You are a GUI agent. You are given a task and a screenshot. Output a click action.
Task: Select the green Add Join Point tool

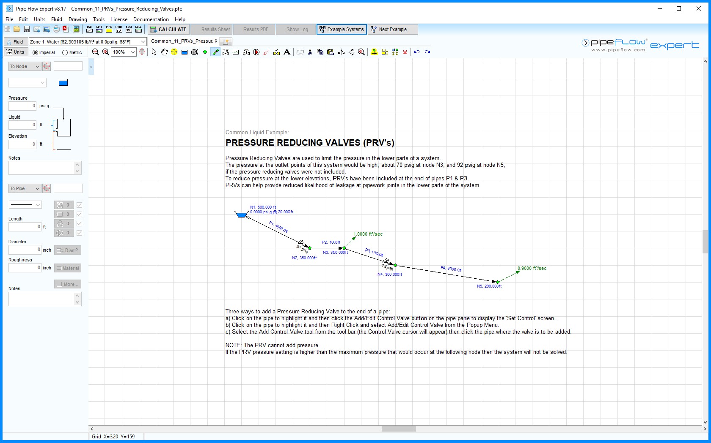tap(205, 52)
